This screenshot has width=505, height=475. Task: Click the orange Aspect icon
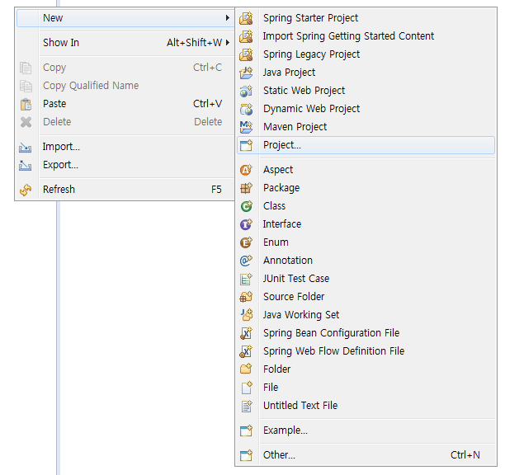246,170
